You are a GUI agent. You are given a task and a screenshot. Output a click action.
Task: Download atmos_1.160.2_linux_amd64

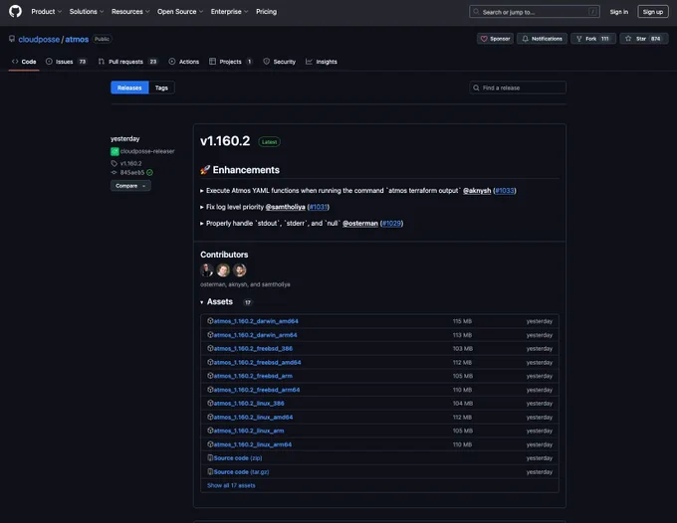click(253, 417)
